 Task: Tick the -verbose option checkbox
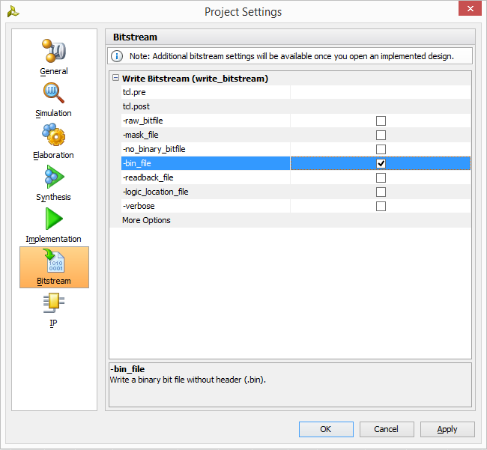[381, 206]
